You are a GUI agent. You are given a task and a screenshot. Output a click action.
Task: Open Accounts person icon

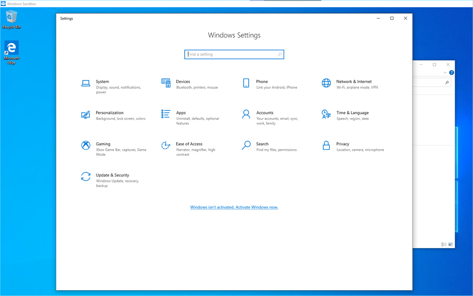point(246,114)
